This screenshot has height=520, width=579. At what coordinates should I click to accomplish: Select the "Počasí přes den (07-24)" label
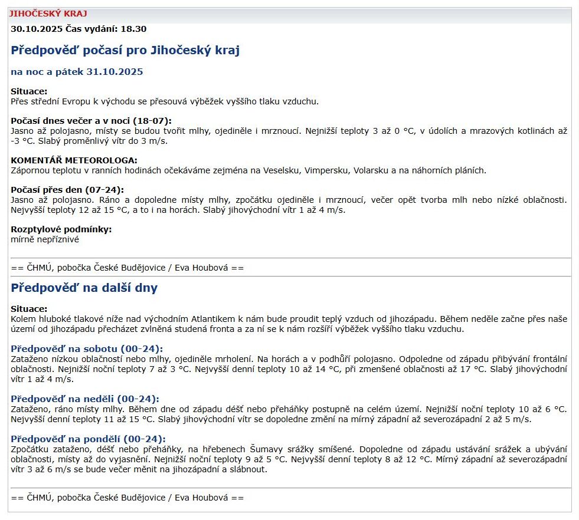67,190
